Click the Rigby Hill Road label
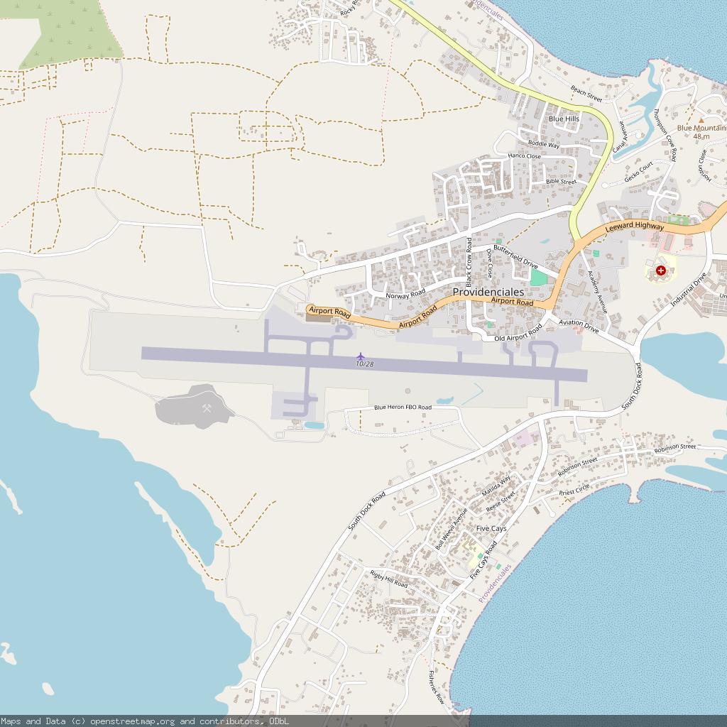Viewport: 727px width, 727px height. tap(388, 579)
